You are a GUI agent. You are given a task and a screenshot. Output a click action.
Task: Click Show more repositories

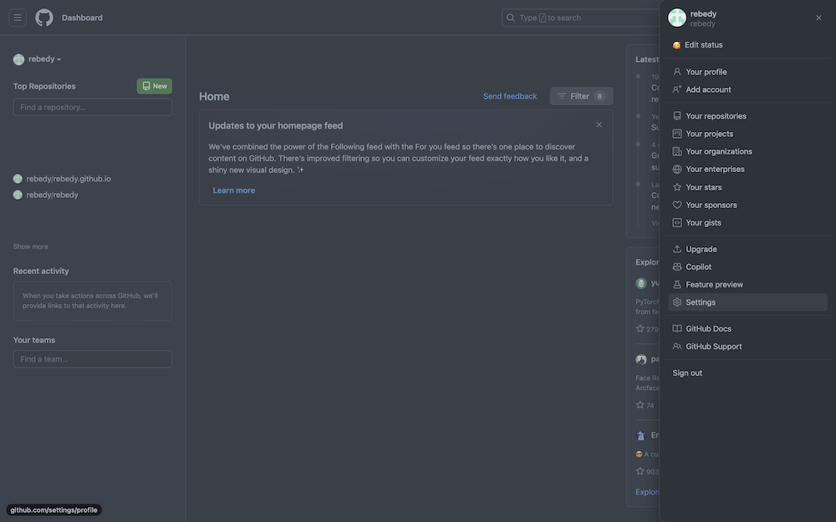(x=30, y=246)
